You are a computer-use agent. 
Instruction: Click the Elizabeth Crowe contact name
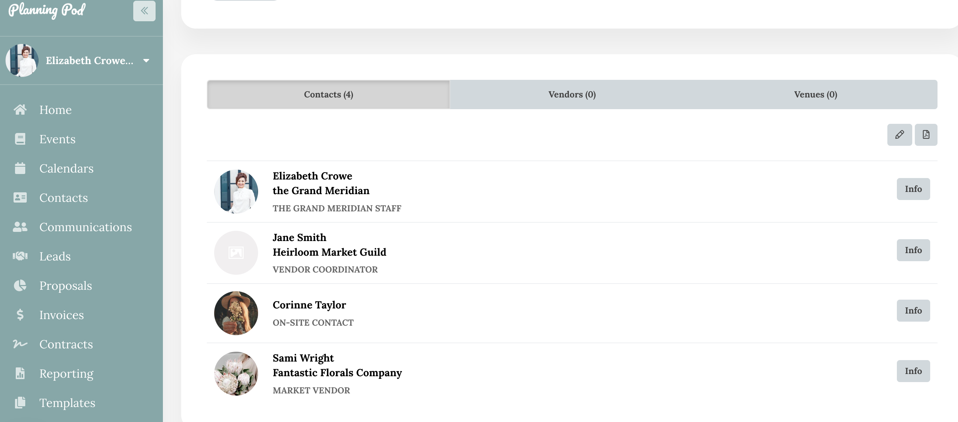(x=312, y=175)
